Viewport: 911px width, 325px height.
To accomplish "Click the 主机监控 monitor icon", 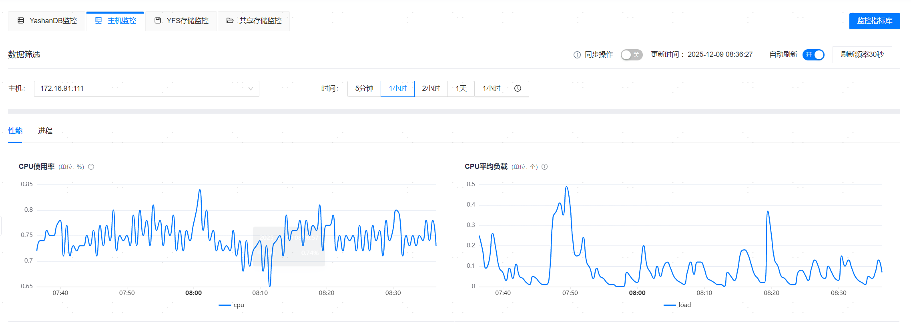I will [x=98, y=20].
